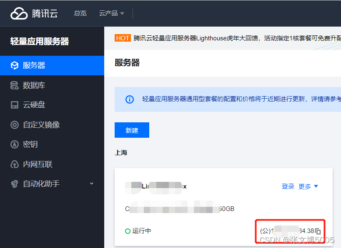341x248 pixels.
Task: Click the 轻量应用服务器 sidebar title
Action: [x=40, y=41]
